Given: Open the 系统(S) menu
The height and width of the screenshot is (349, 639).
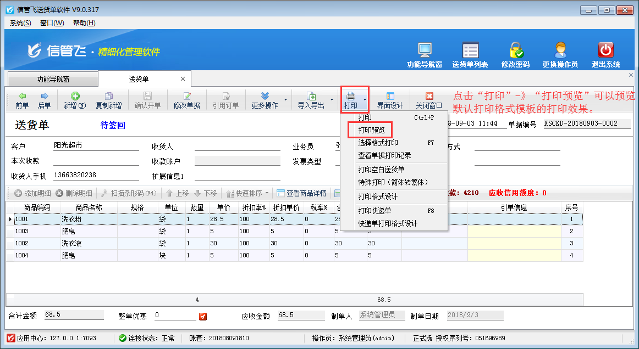Looking at the screenshot, I should tap(19, 23).
